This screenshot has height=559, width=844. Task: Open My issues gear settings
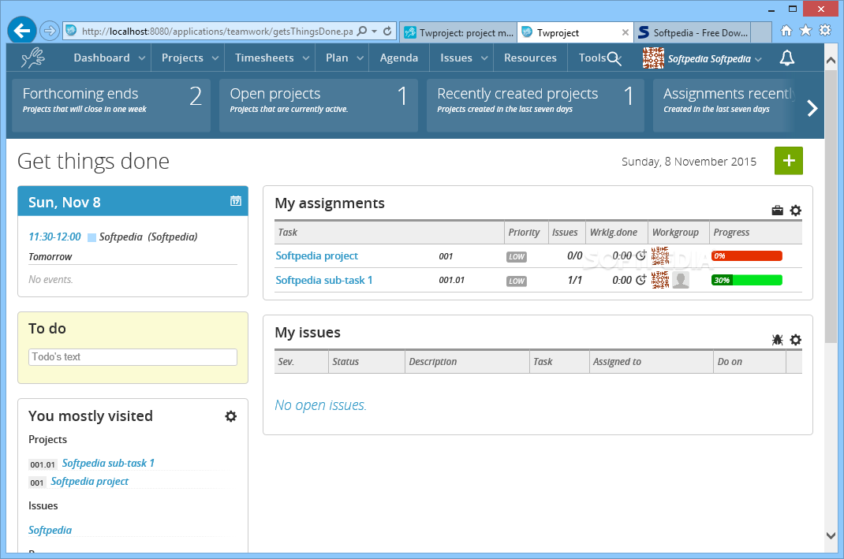click(796, 340)
